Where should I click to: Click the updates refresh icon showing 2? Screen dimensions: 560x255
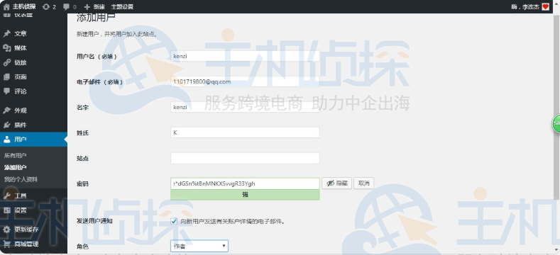(45, 7)
